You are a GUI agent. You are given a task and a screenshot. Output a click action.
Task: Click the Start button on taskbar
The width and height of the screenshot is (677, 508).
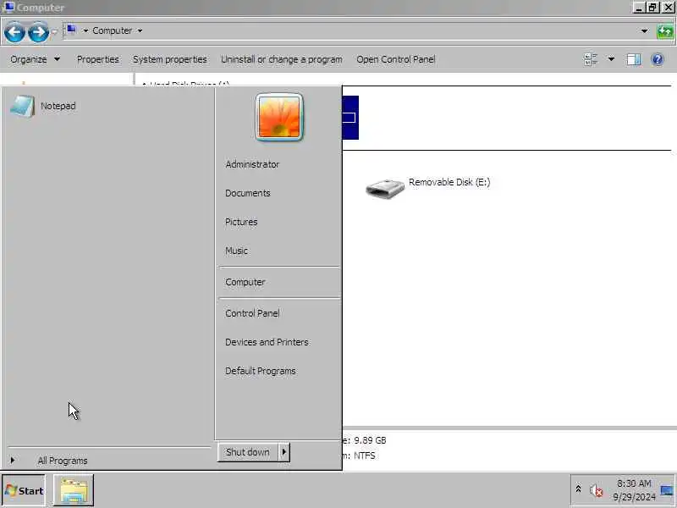(x=24, y=491)
